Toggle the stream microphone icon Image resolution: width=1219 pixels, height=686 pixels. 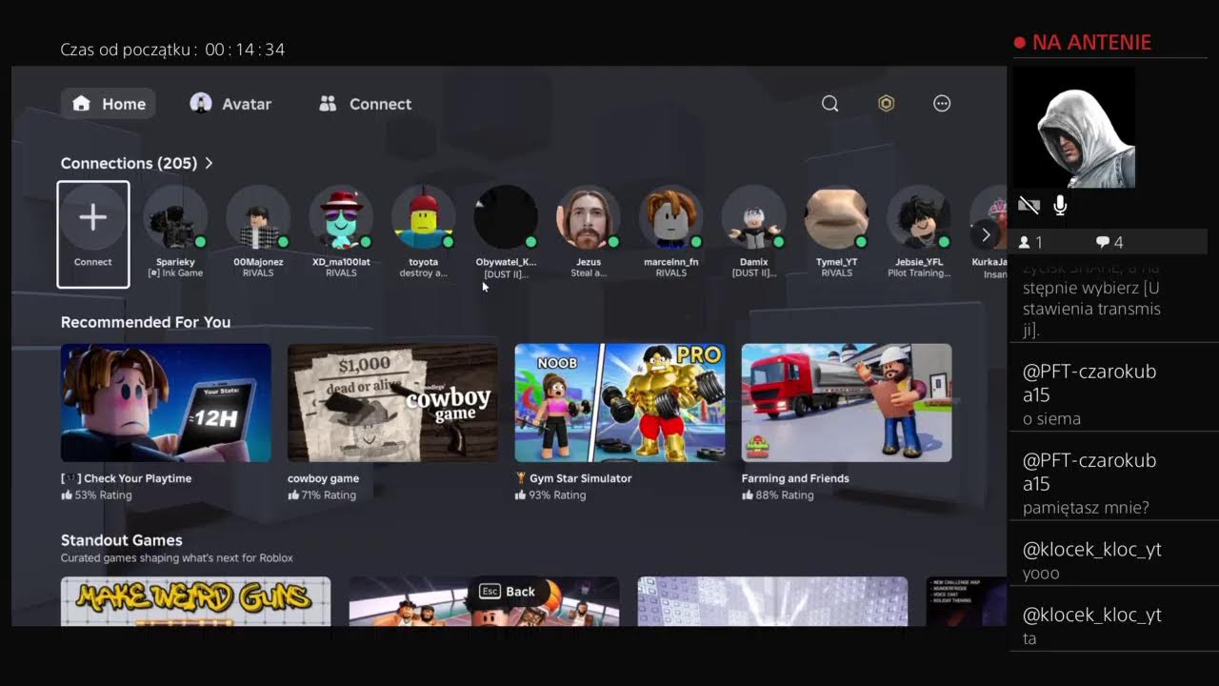click(1060, 206)
